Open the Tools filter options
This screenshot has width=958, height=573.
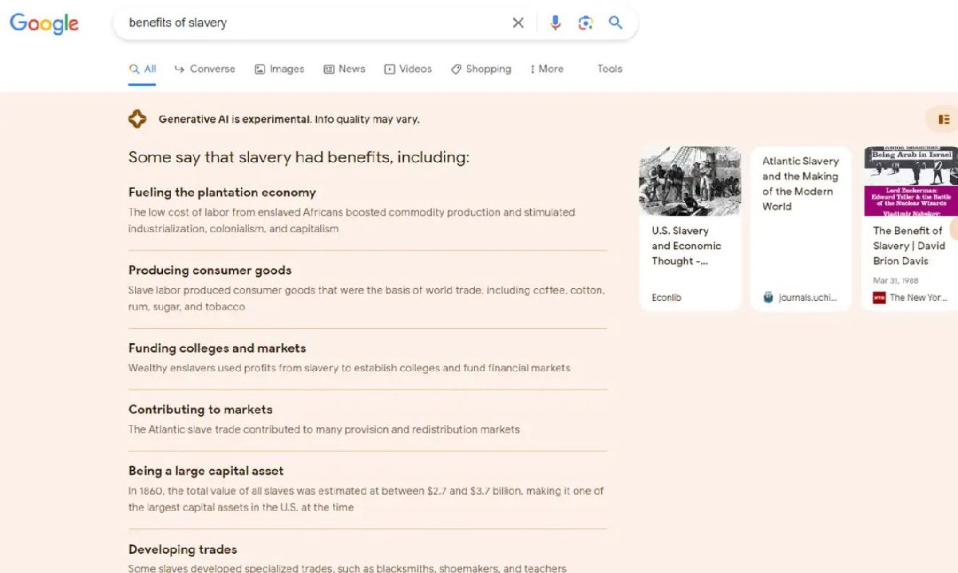pos(609,69)
